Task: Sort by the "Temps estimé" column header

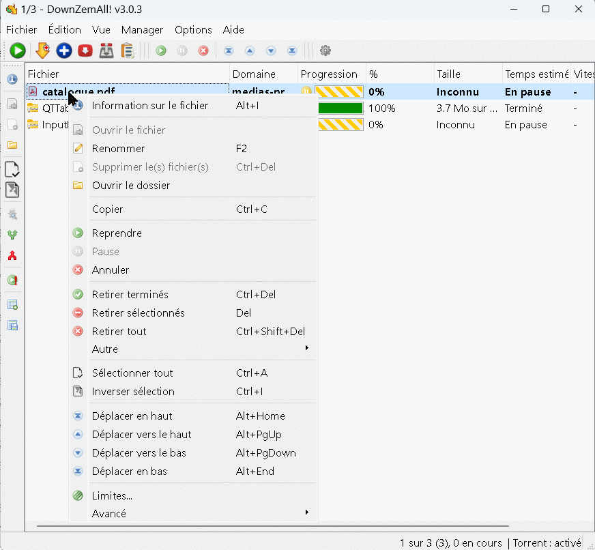Action: pos(536,74)
